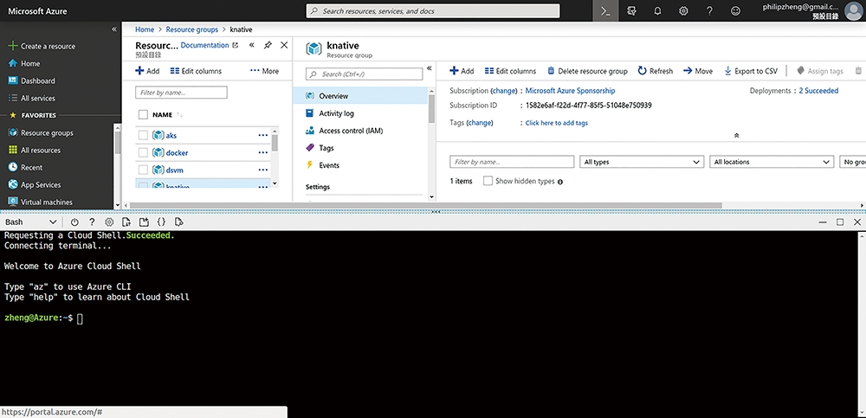Click Add in the Resource groups blade

(147, 71)
